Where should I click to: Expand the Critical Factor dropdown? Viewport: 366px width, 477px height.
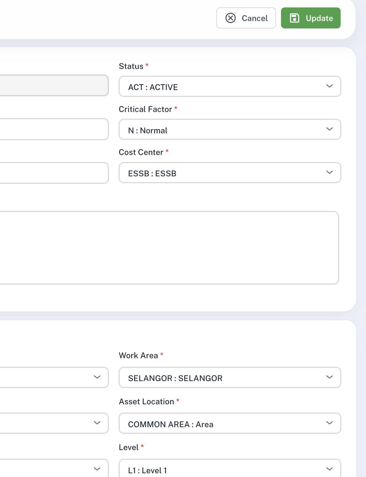click(230, 130)
